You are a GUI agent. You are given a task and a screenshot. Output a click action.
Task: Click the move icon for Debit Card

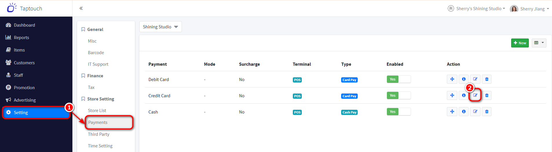[452, 79]
